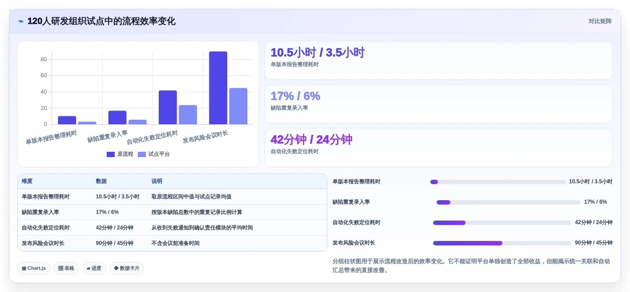Click description 取原流程区间中值与试点记录均值
Screen dimensions: 630x292
[x=192, y=197]
